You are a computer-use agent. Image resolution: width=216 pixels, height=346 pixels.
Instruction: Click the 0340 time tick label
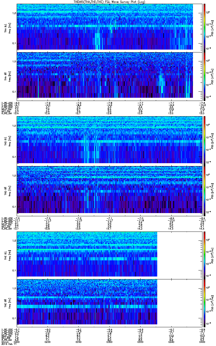(171, 342)
